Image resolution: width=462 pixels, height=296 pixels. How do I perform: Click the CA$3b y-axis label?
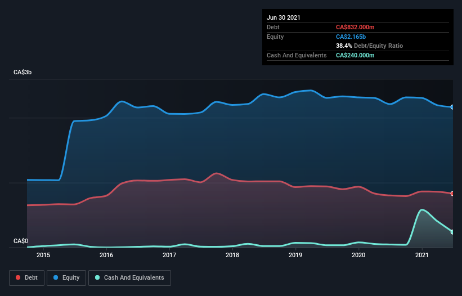(x=23, y=72)
